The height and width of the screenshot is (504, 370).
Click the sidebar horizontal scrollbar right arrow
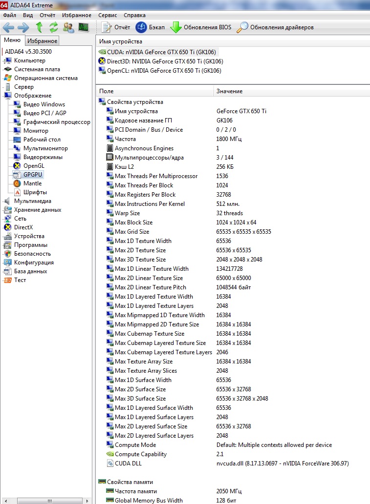click(x=87, y=501)
